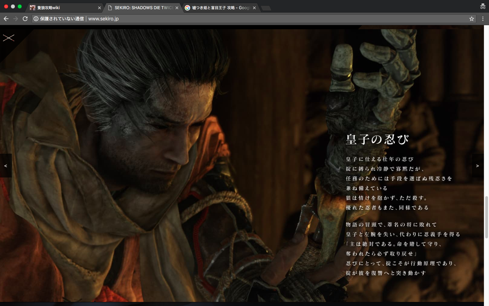Image resolution: width=489 pixels, height=306 pixels.
Task: Click the line 優れた忍者もまた、同様である
Action: click(x=387, y=207)
